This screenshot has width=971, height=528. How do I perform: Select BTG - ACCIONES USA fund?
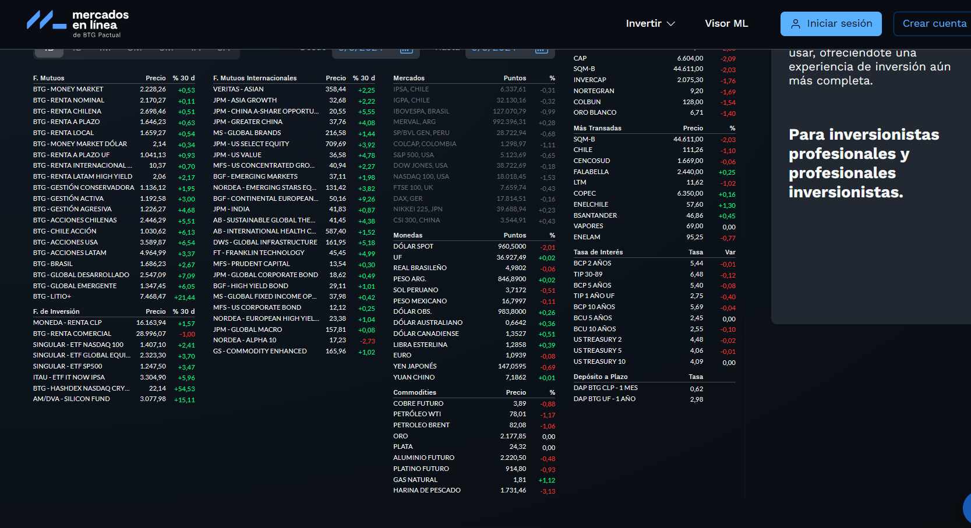click(x=114, y=242)
